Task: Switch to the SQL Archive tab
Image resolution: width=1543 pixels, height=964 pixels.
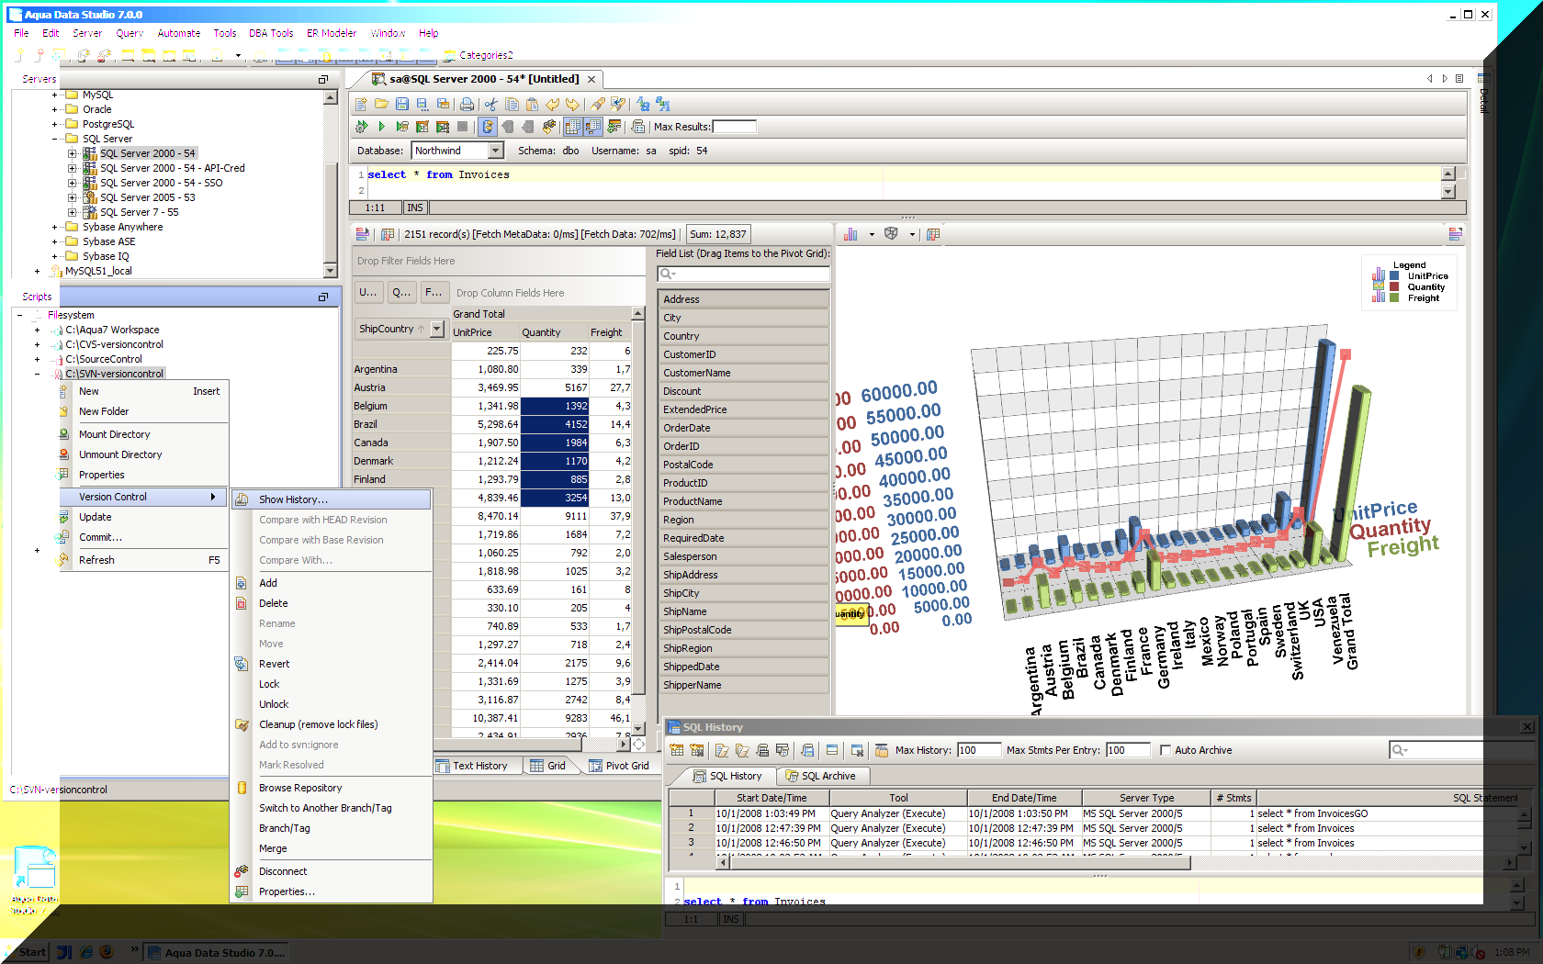Action: tap(822, 776)
